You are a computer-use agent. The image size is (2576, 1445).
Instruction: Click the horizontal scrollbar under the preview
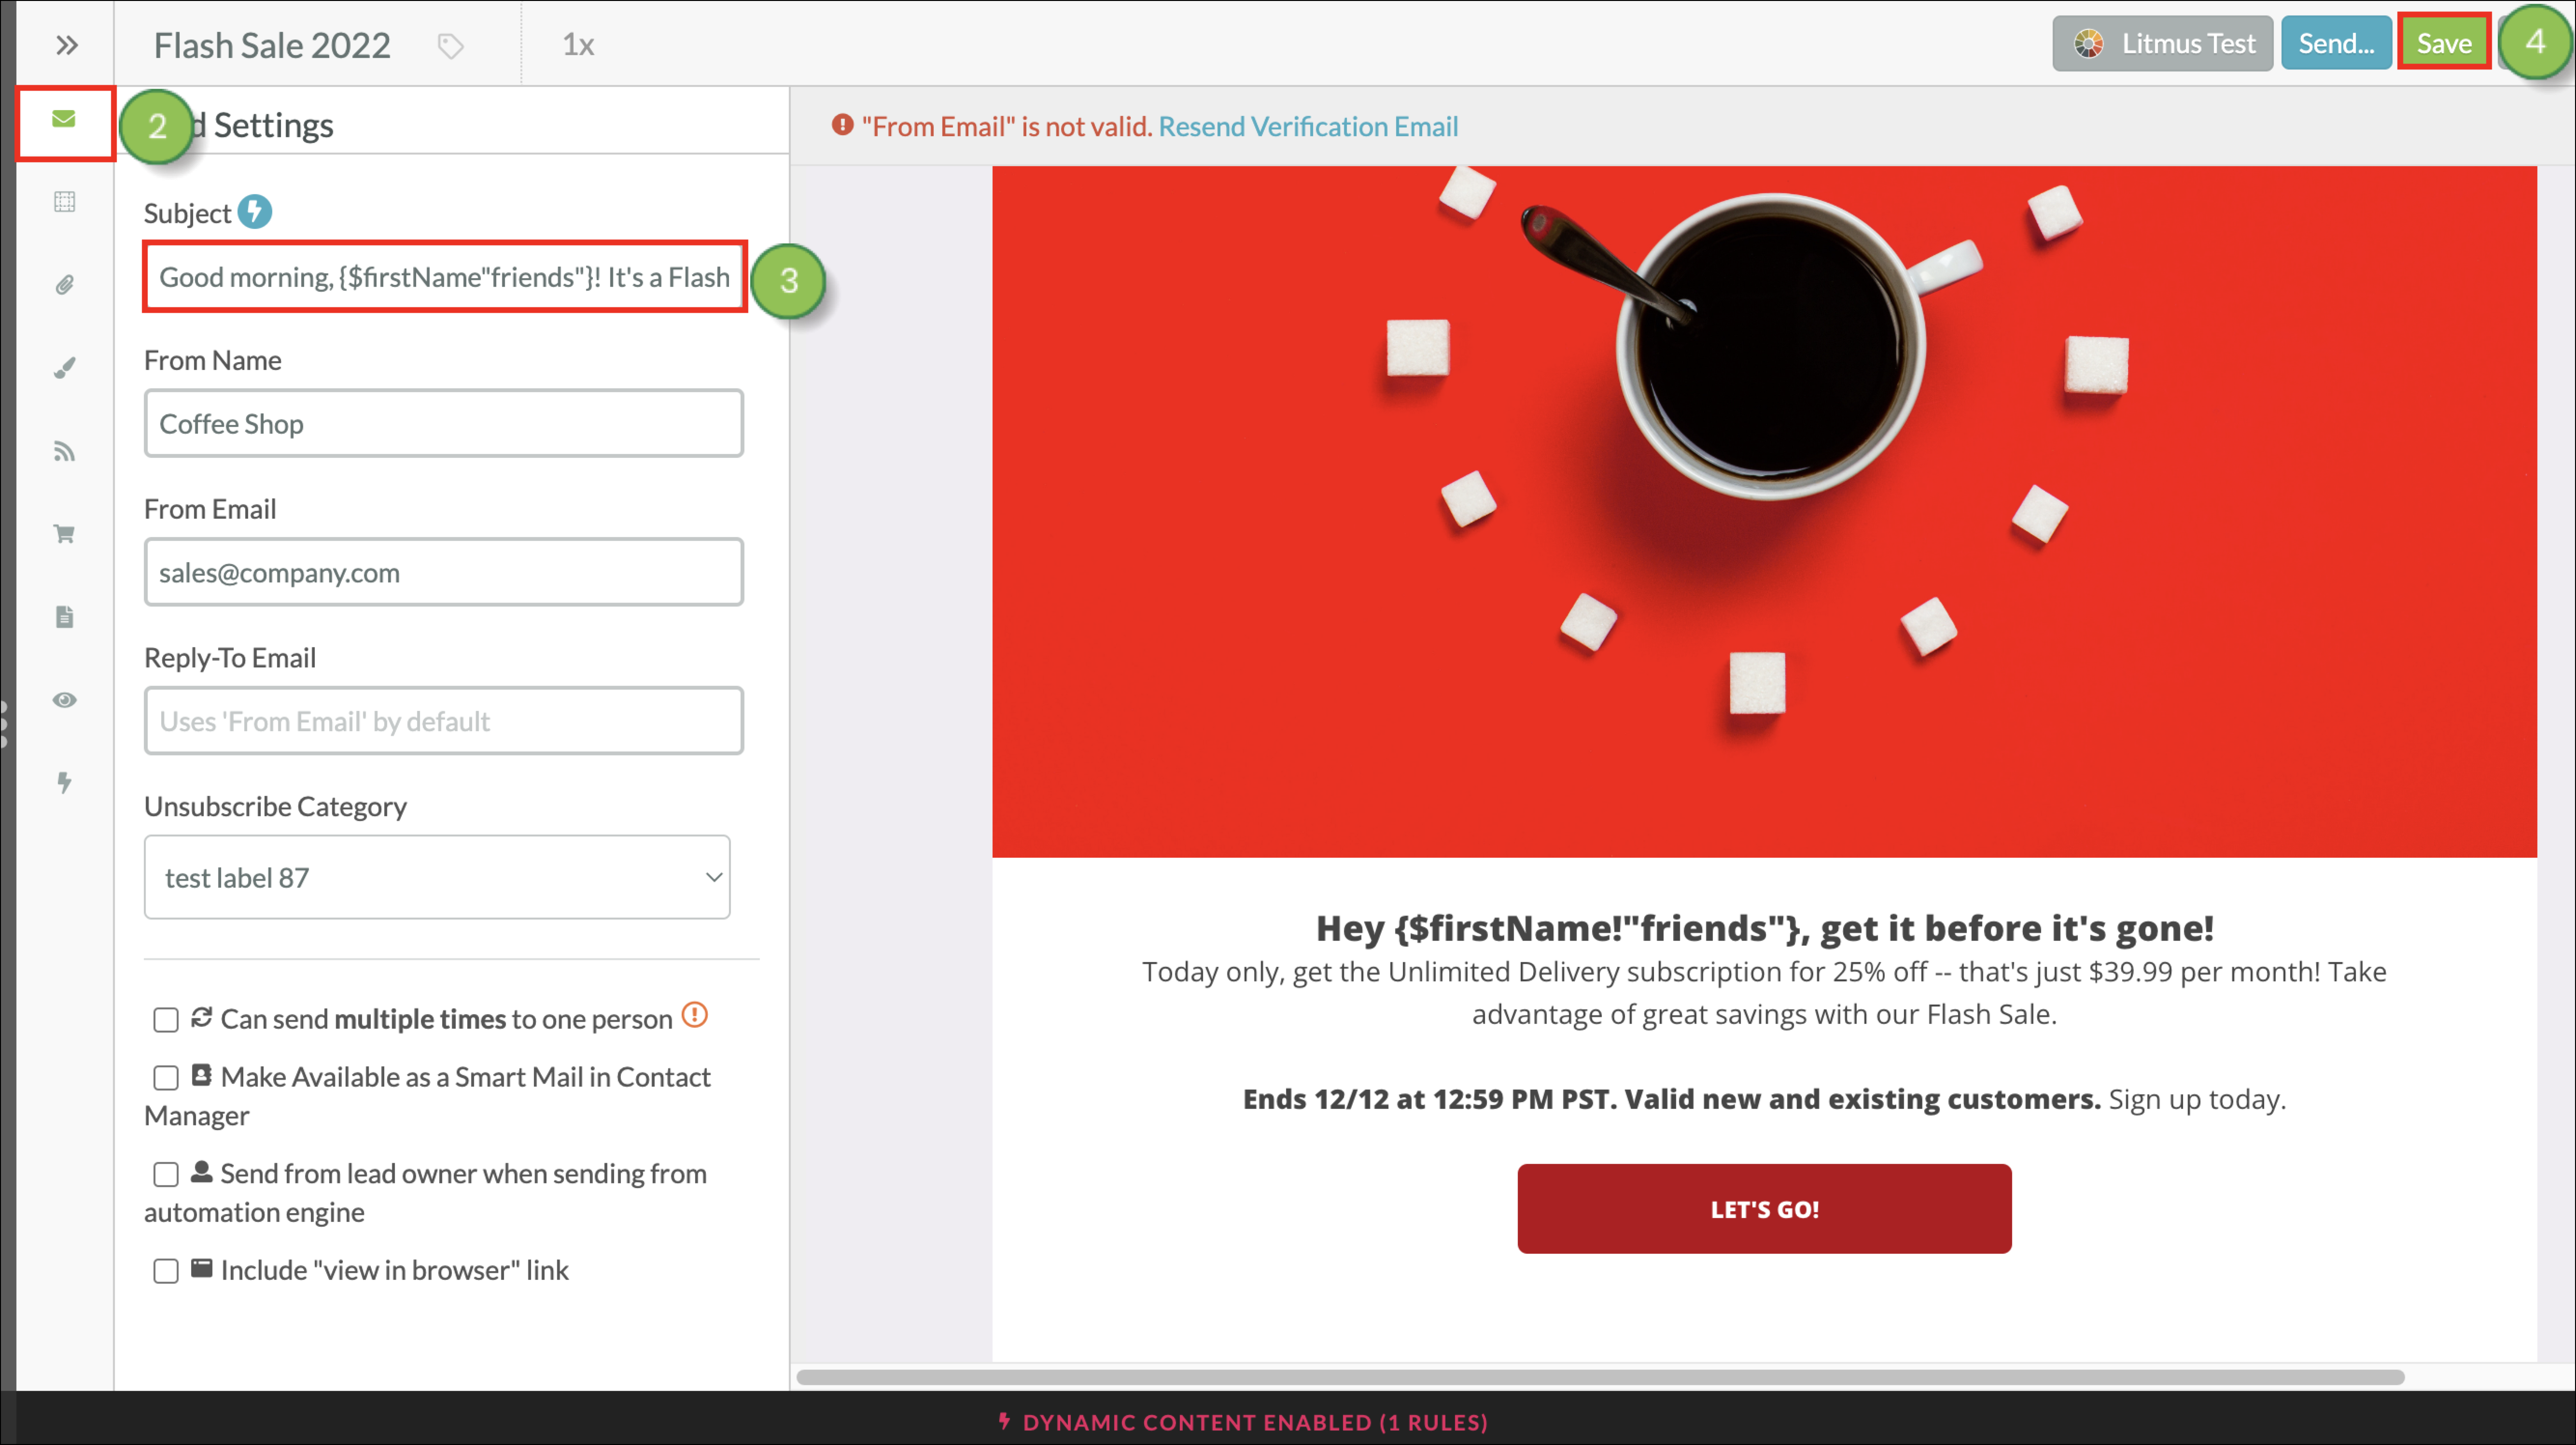pos(1600,1377)
